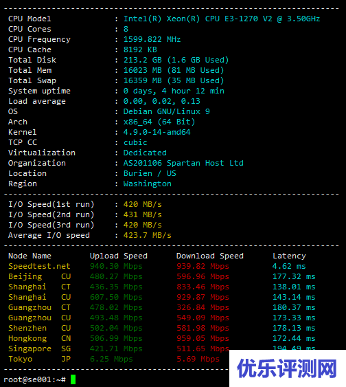The image size is (346, 387).
Task: Click the root@se001 shell prompt
Action: pyautogui.click(x=35, y=379)
